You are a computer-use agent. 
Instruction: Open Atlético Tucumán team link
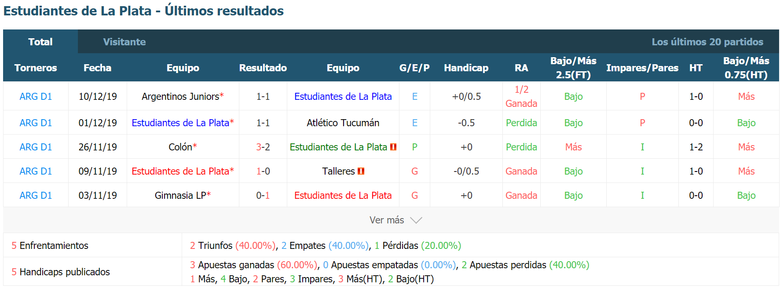tap(343, 123)
